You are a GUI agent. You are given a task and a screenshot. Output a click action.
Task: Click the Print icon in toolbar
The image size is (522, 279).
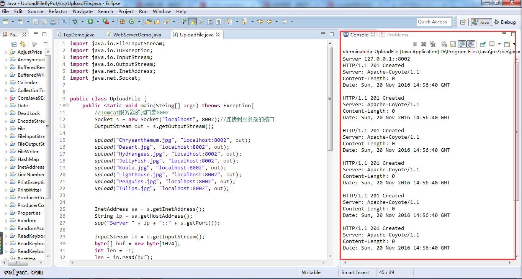(53, 21)
